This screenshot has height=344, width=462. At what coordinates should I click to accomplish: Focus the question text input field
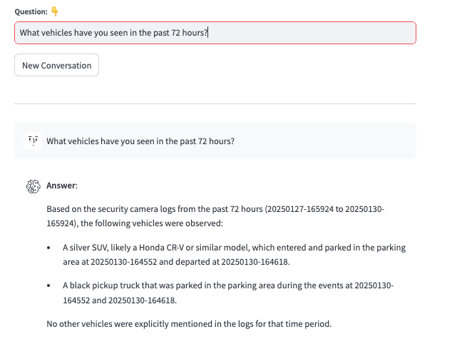point(215,33)
